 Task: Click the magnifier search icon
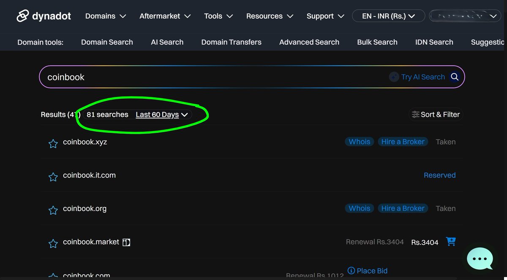click(455, 77)
